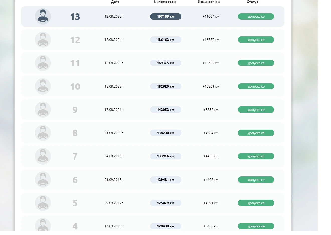Image resolution: width=331 pixels, height=235 pixels.
Task: Click the mechanic icon for inspection 8
Action: click(x=43, y=133)
